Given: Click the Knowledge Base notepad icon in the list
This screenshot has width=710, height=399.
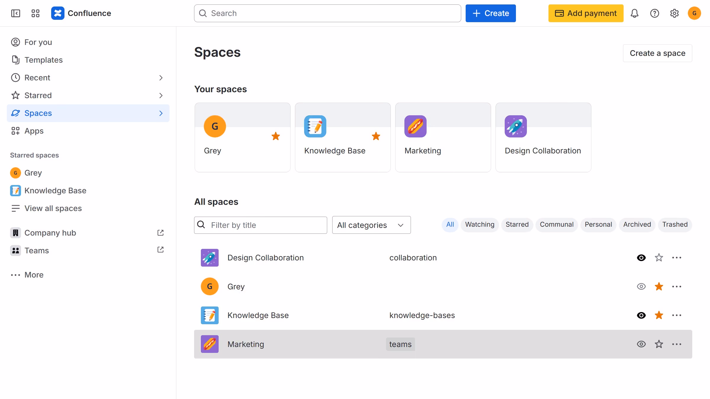Looking at the screenshot, I should 210,315.
